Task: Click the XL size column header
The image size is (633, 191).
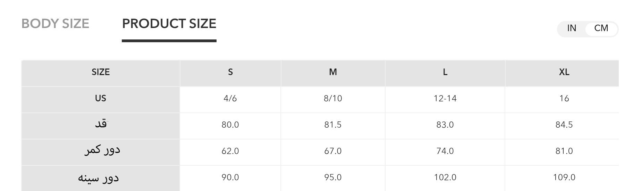Action: pos(564,72)
